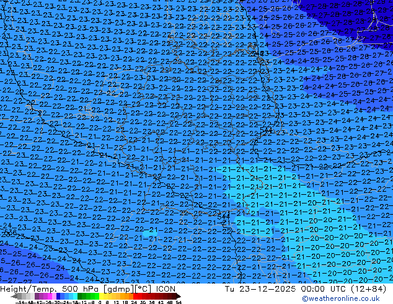Click the temperature color scale legend bar
The height and width of the screenshot is (304, 393).
pos(95,296)
